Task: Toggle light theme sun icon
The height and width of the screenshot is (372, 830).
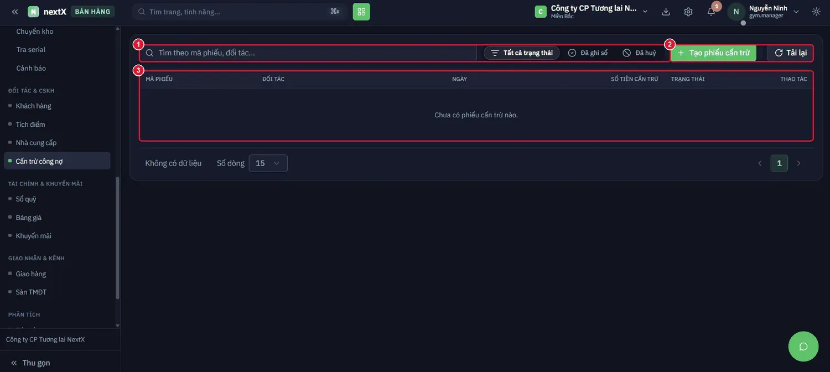Action: point(816,12)
